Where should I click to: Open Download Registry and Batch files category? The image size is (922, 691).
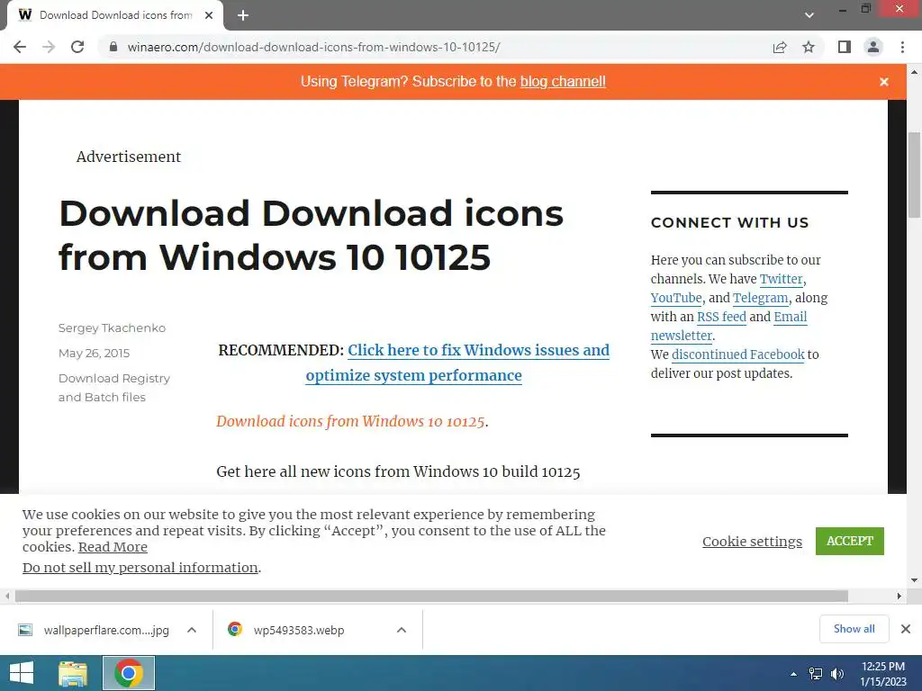coord(114,388)
